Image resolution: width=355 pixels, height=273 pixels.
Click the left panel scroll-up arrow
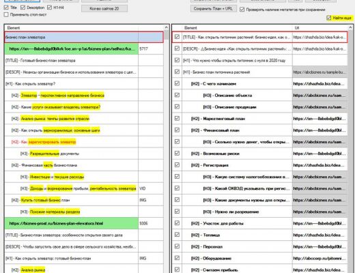click(x=167, y=27)
